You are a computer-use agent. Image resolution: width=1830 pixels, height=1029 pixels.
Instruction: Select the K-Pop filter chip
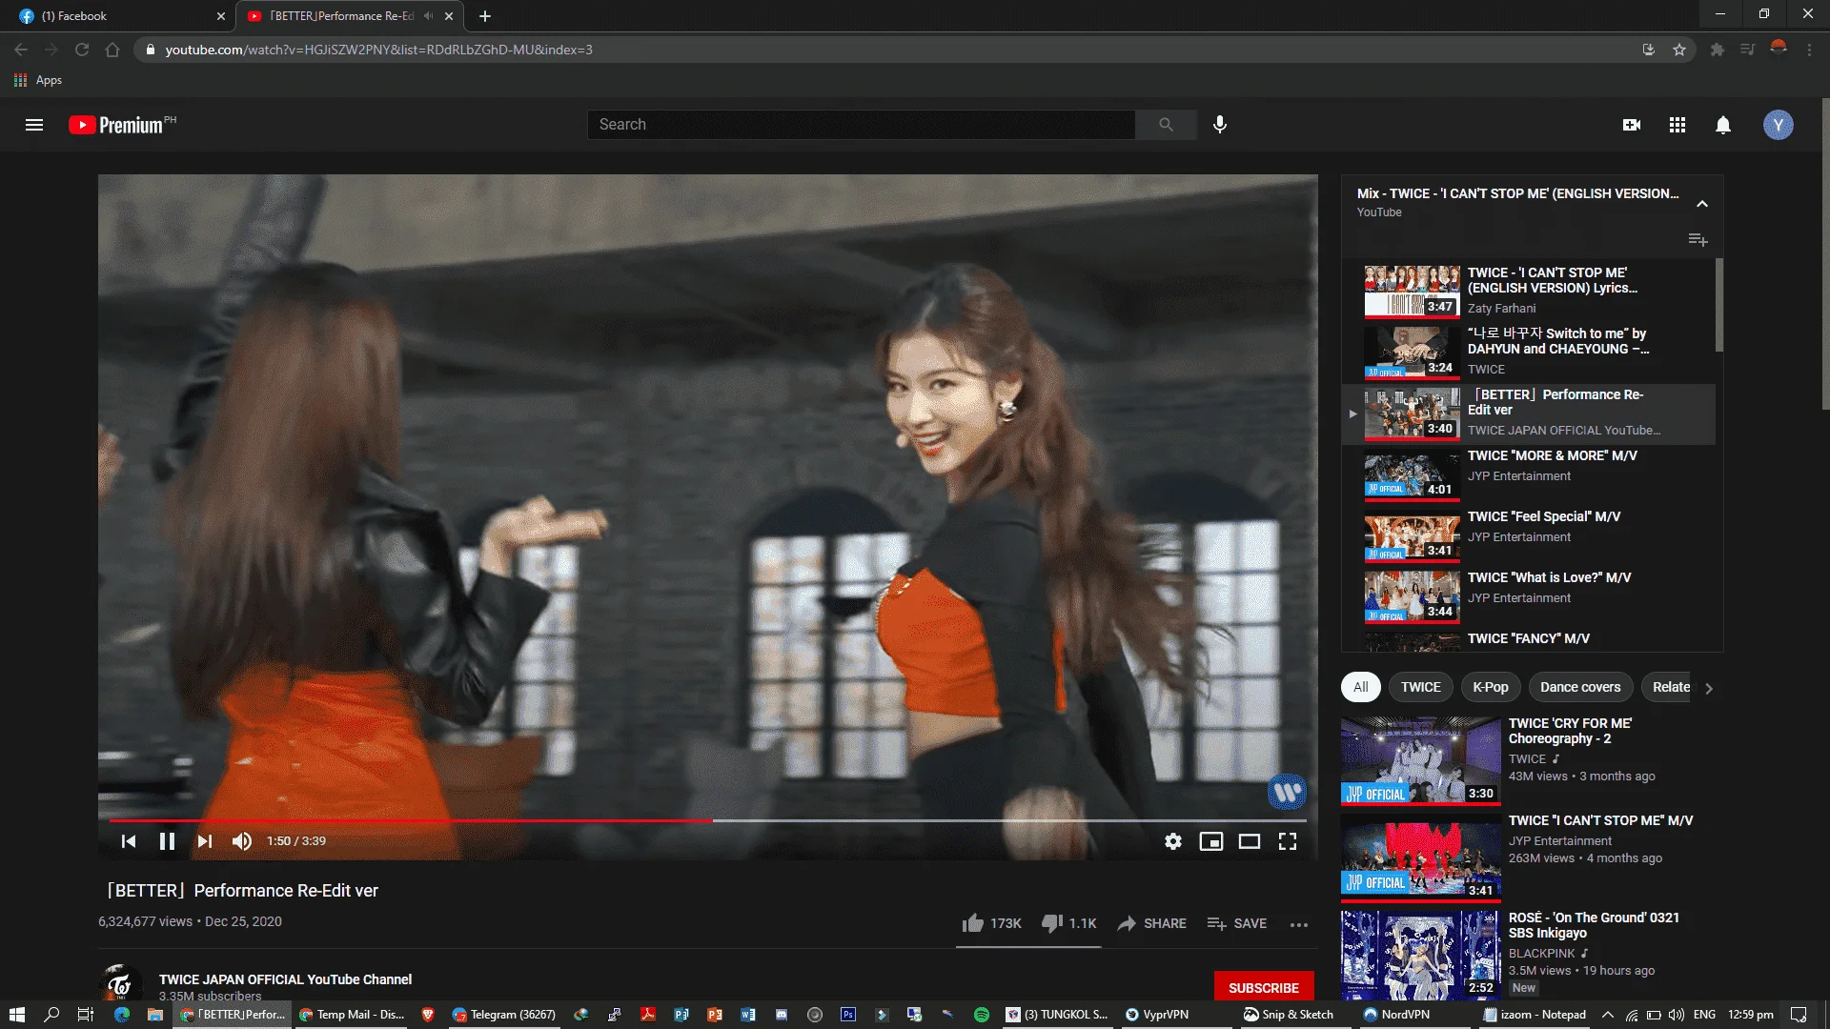(x=1491, y=687)
